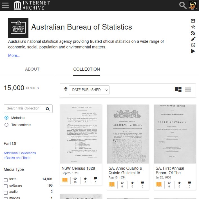Click star icon on SA. First Annual Report
The height and width of the screenshot is (199, 199).
click(x=179, y=183)
